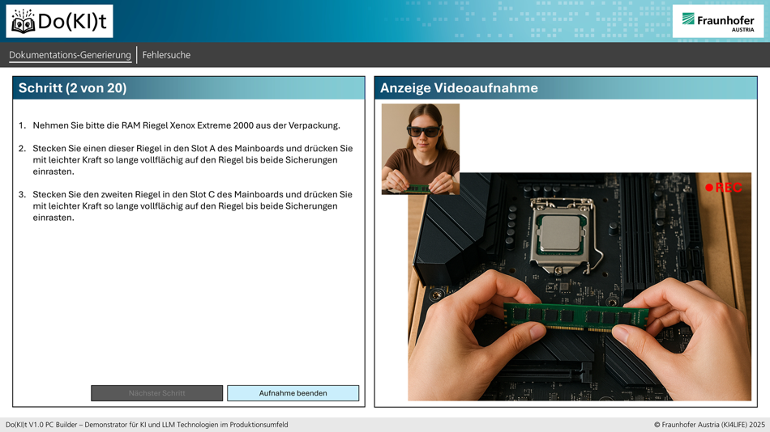Select instruction 3 about Slot C
The image size is (770, 432).
(x=192, y=206)
